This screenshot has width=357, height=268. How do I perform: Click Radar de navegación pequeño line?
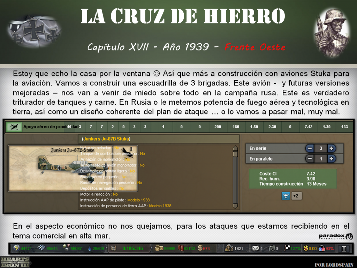(111, 183)
